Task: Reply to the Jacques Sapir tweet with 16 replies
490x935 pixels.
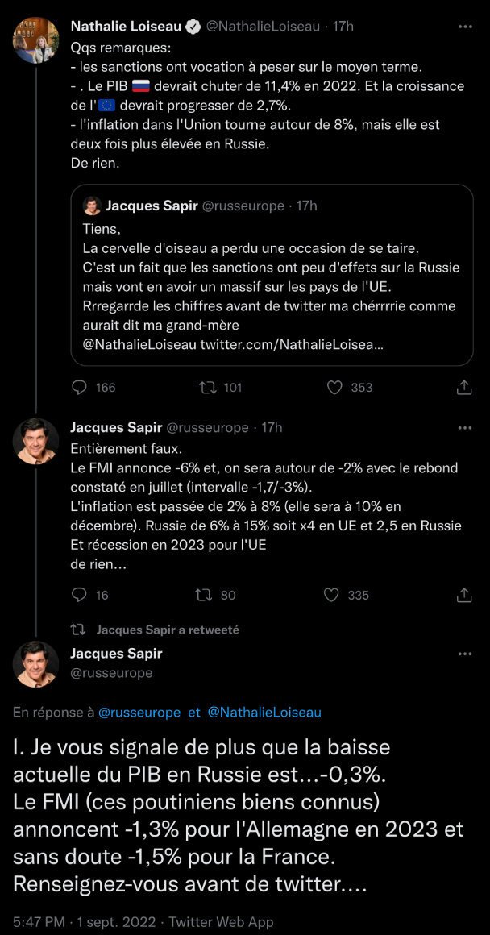Action: point(79,595)
